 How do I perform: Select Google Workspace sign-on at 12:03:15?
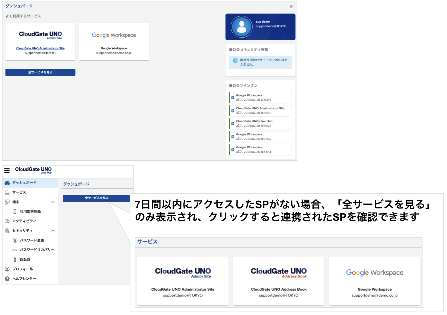coord(260,98)
